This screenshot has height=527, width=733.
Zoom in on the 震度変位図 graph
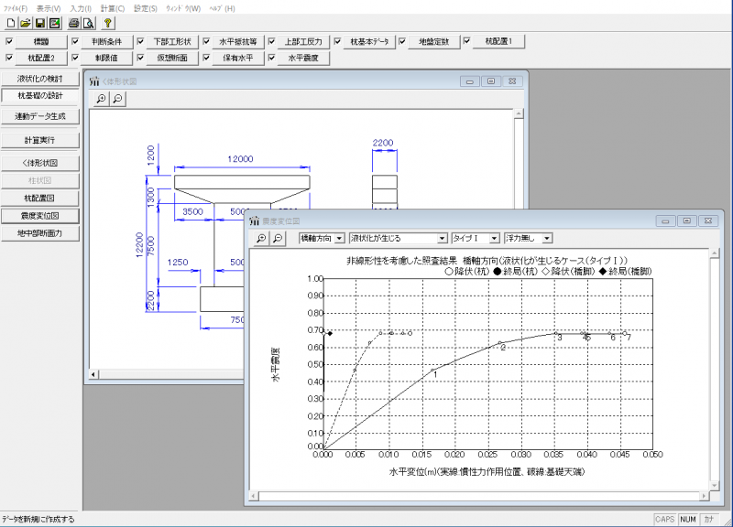(261, 238)
